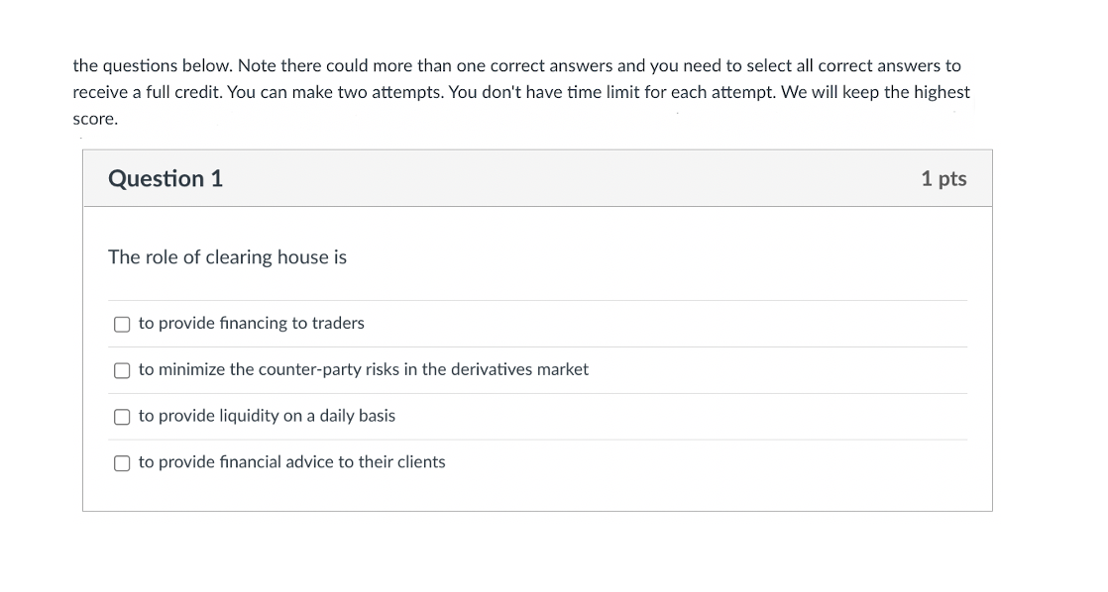Click the '1 pts' points label
Image resolution: width=1108 pixels, height=592 pixels.
942,178
